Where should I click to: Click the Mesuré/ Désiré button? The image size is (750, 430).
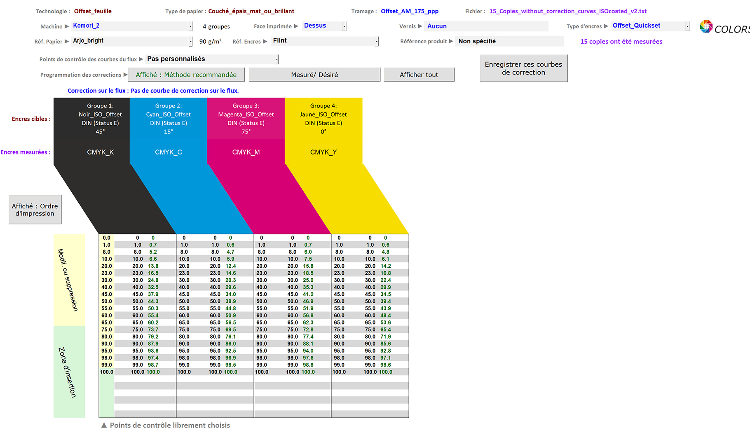(314, 75)
